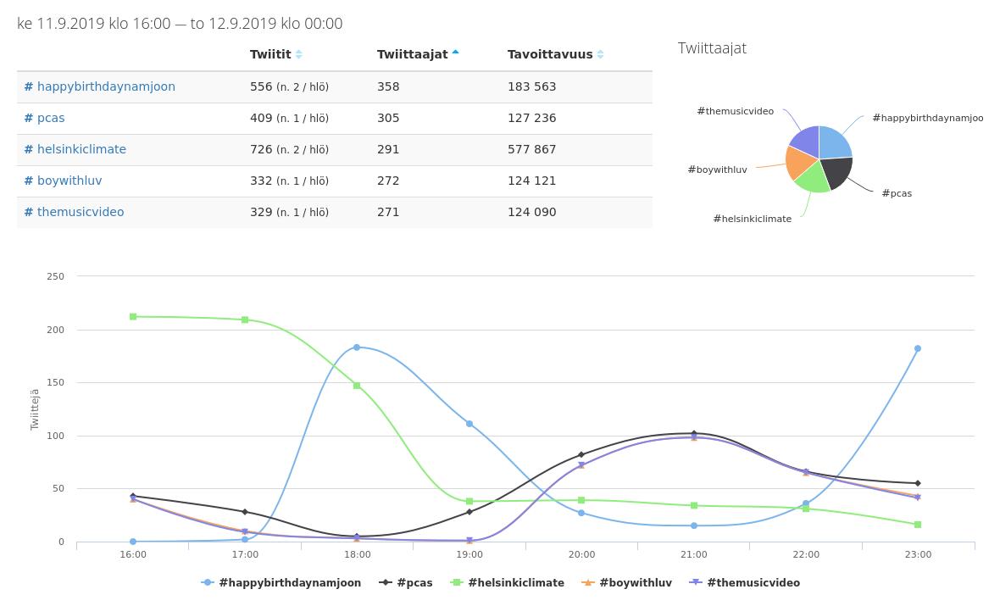
Task: Toggle #happybirthdaynamjoon series in chart legend
Action: click(x=281, y=582)
